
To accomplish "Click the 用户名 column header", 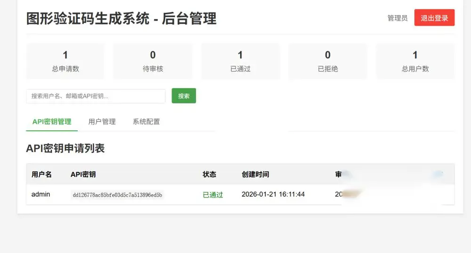I will tap(41, 174).
